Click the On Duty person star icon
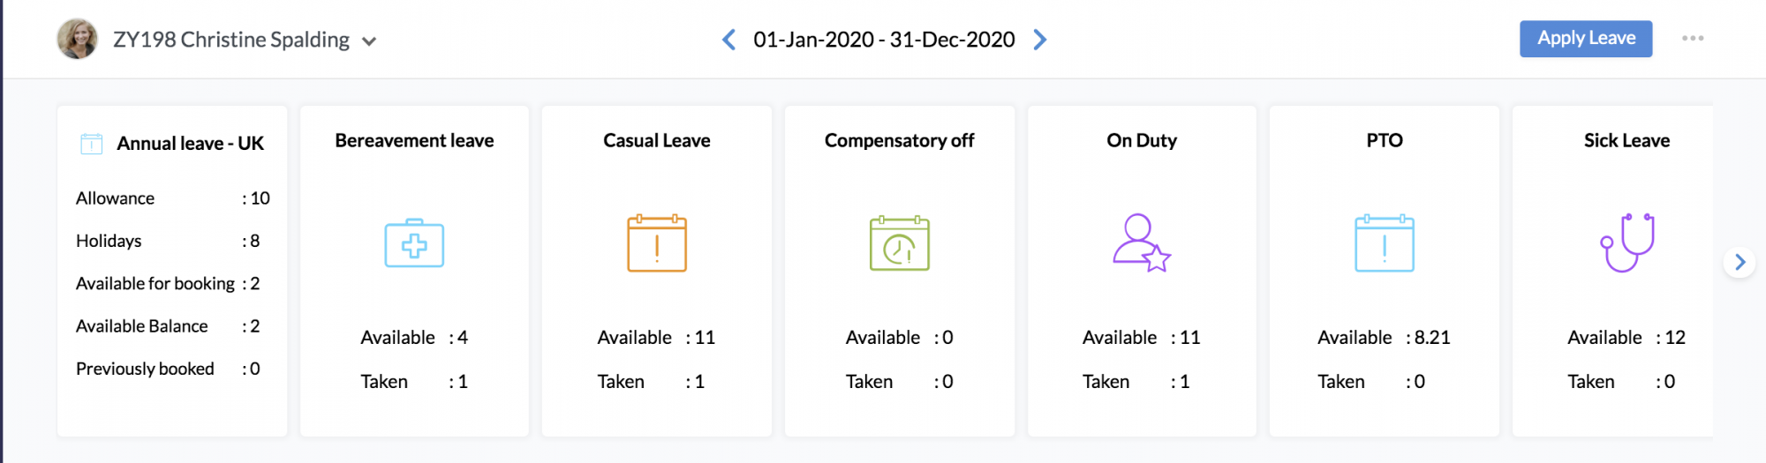The height and width of the screenshot is (463, 1766). point(1141,243)
